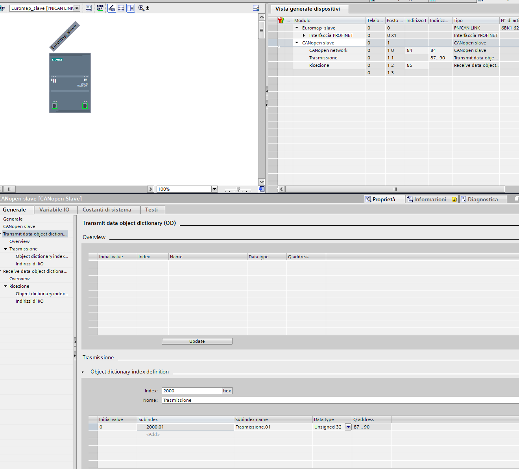Toggle the protected elements view button
The height and width of the screenshot is (469, 519).
click(x=112, y=8)
